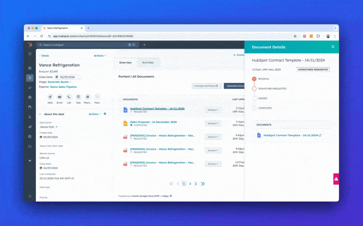
Task: Open the bookmarks icon in the sidebar
Action: coord(30,54)
